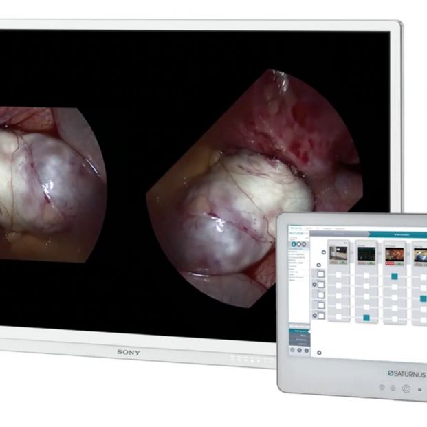Select the last item in dark sidebar menu
Screen dimensions: 427x427
[299, 344]
